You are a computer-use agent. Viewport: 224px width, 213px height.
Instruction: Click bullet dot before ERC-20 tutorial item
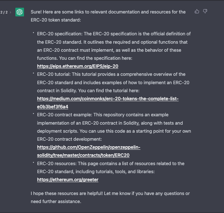[x=33, y=73]
